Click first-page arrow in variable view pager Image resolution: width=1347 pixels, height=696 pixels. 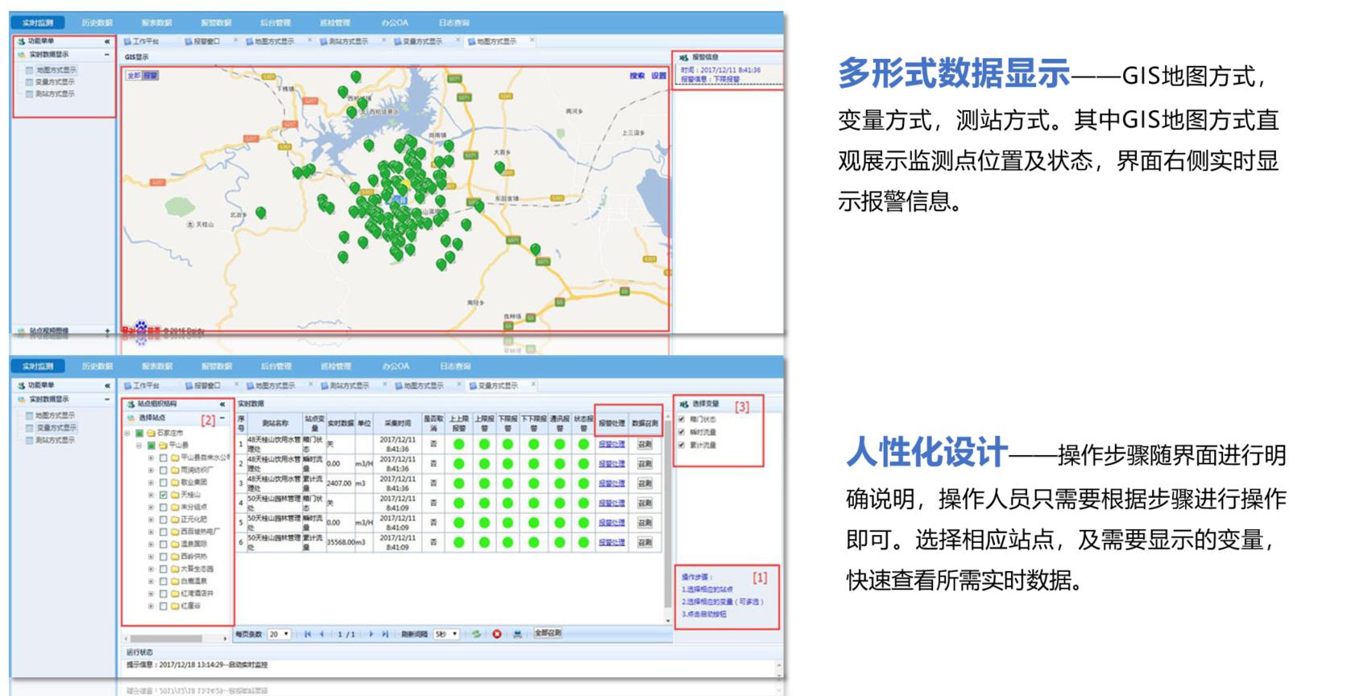point(308,635)
